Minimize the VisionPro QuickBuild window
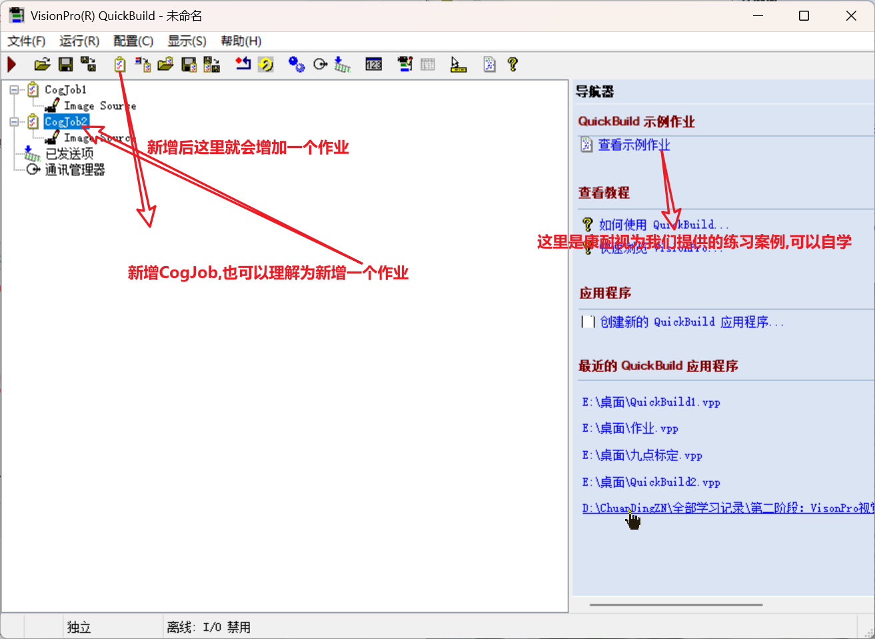The image size is (875, 639). click(758, 15)
